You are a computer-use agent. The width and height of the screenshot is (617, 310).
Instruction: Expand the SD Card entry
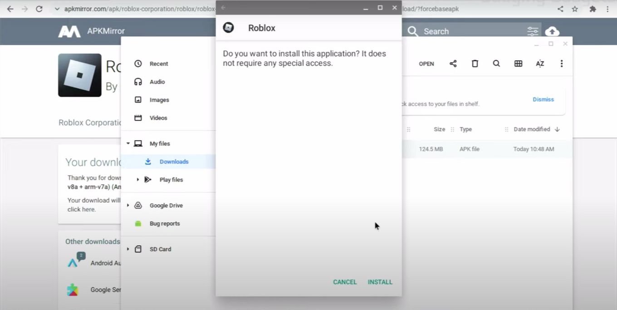[x=127, y=249]
